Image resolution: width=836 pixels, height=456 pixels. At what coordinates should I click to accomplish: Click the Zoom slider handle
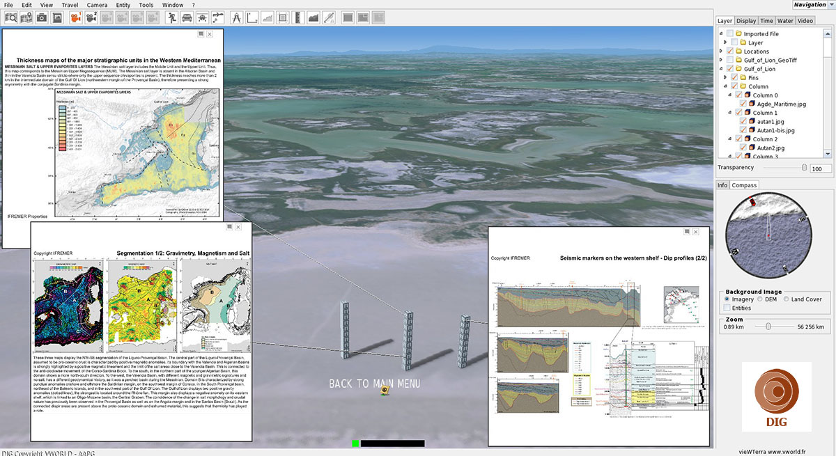tap(768, 326)
